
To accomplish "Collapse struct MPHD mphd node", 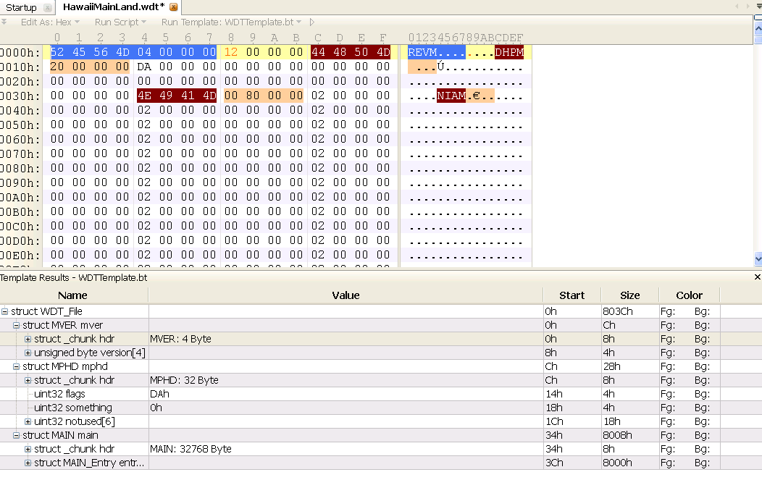I will coord(16,366).
